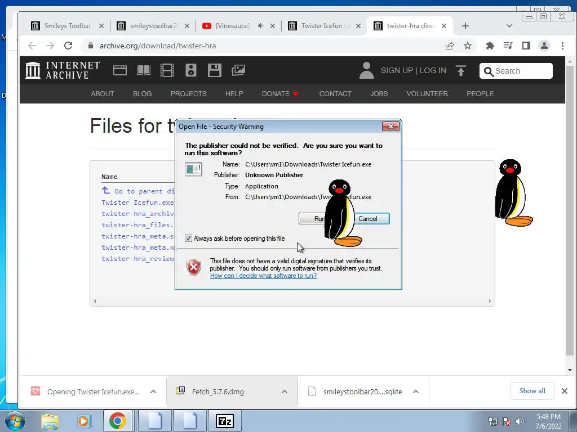Open the Internet Archive images icon
Viewport: 577px width, 432px height.
(238, 70)
